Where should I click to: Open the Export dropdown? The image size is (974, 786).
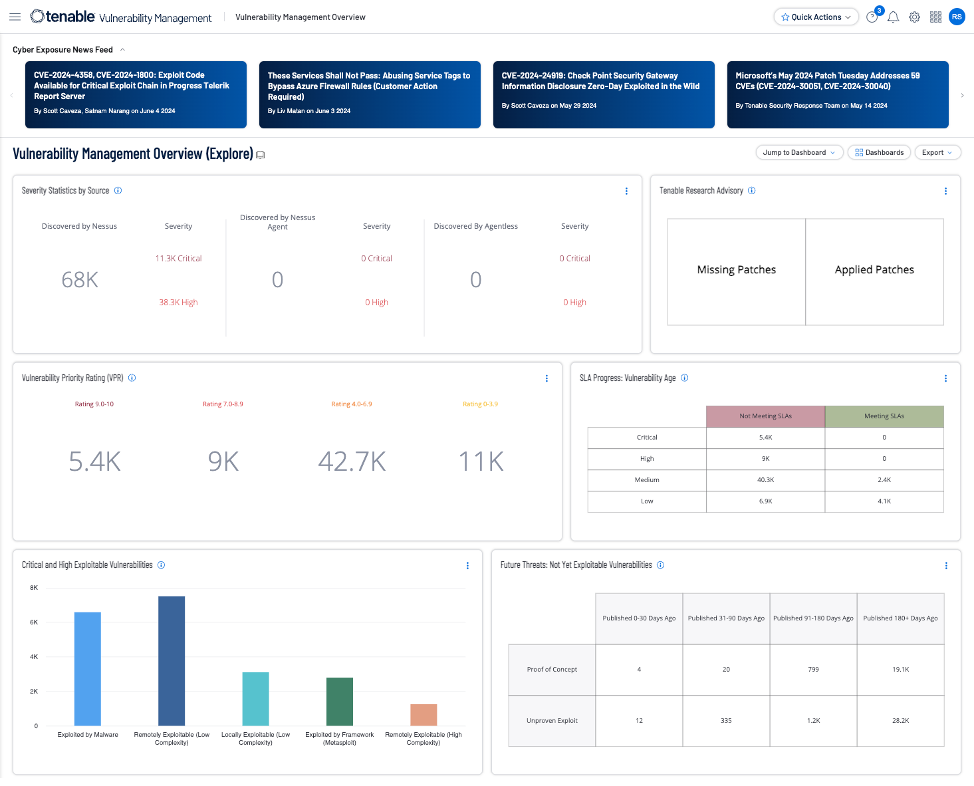click(937, 153)
